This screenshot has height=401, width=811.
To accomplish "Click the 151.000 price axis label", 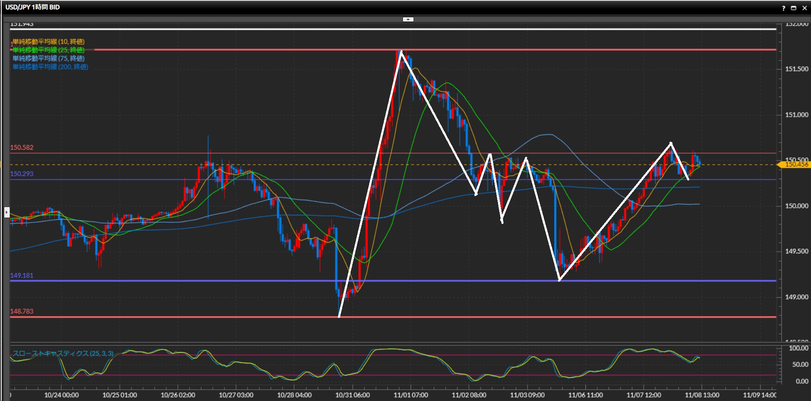I will click(x=796, y=115).
